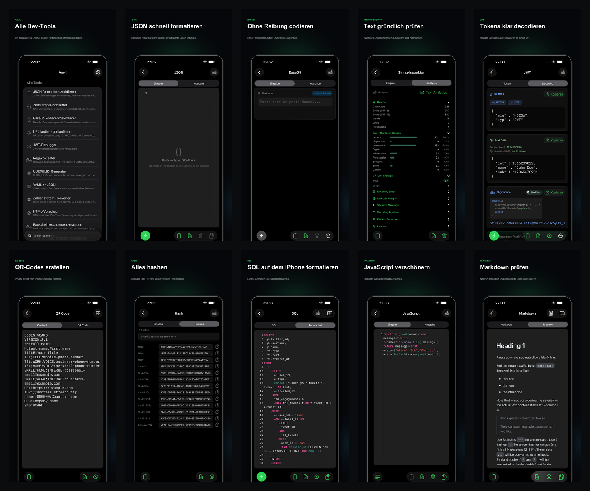Collapse the Counts section

pos(448,102)
